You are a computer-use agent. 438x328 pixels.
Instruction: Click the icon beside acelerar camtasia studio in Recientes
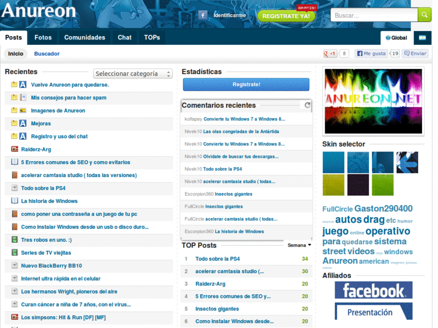(x=15, y=175)
